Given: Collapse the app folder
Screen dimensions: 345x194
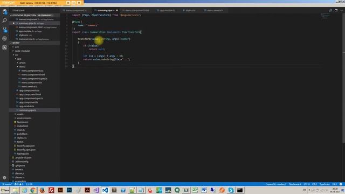Looking at the screenshot, I should tap(19, 59).
